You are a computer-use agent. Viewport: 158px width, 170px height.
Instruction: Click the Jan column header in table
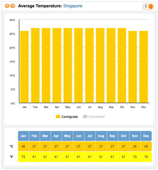coord(23,136)
